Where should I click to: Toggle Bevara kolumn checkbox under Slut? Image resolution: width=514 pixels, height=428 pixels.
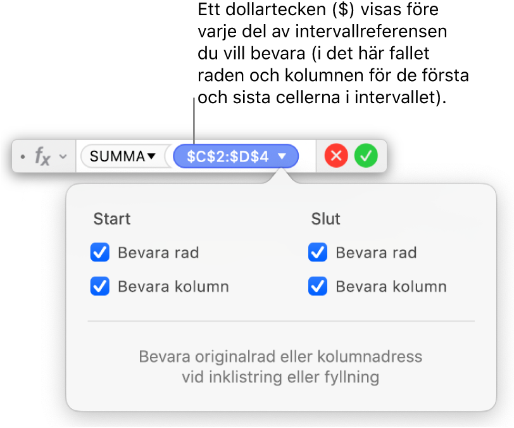click(317, 287)
